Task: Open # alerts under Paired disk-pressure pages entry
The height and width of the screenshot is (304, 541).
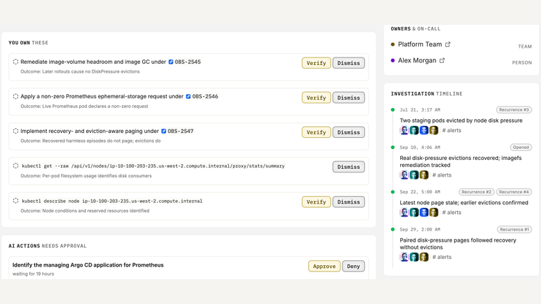Action: (442, 257)
